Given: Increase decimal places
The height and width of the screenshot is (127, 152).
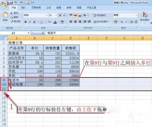Looking at the screenshot, I should tap(131, 22).
